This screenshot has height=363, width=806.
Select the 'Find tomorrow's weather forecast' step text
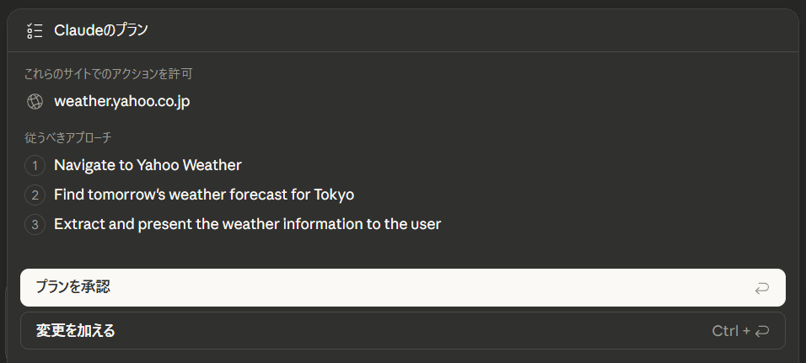click(x=203, y=195)
